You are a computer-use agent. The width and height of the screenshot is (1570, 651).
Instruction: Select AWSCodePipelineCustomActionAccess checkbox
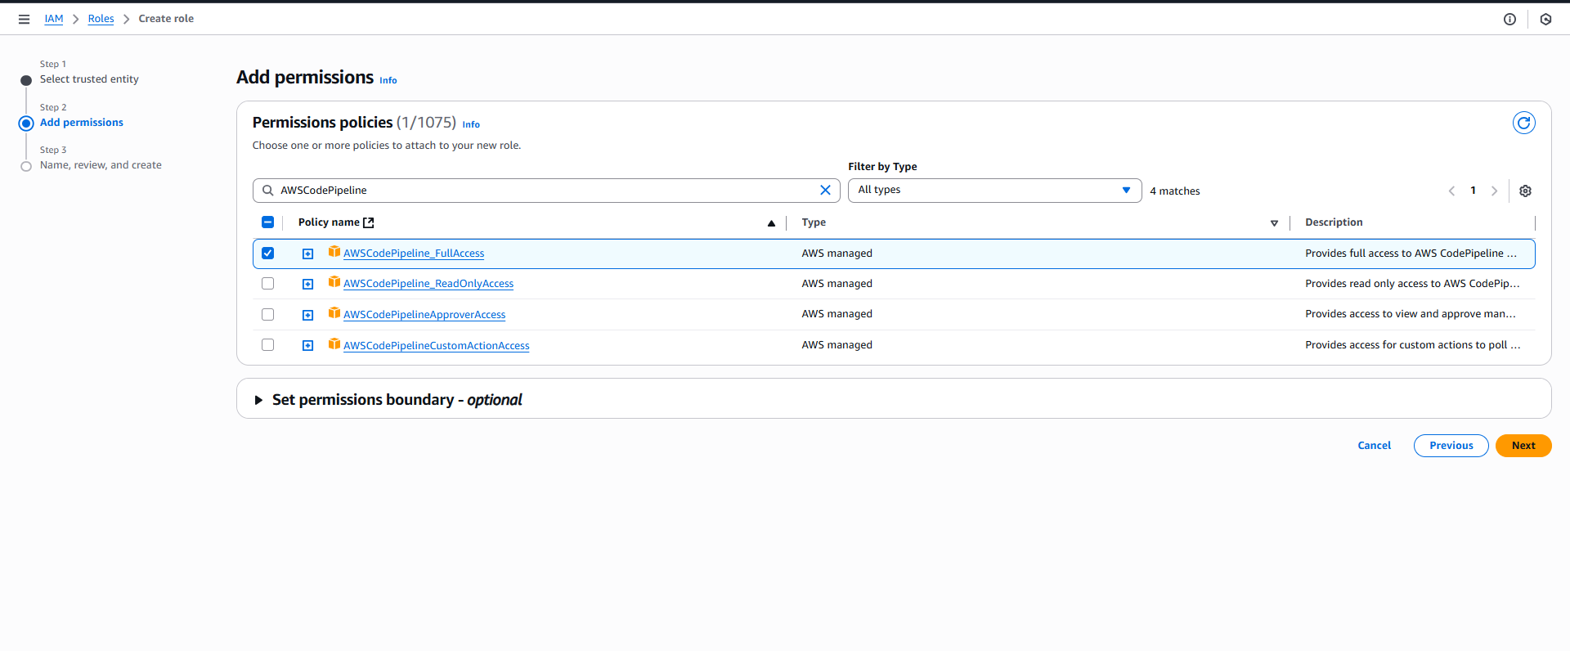pyautogui.click(x=267, y=345)
